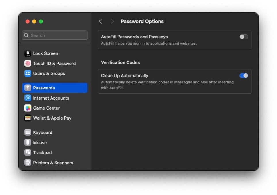
Task: Click the magnifying glass search icon
Action: point(26,35)
